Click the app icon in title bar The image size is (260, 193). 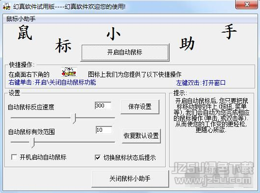7,6
